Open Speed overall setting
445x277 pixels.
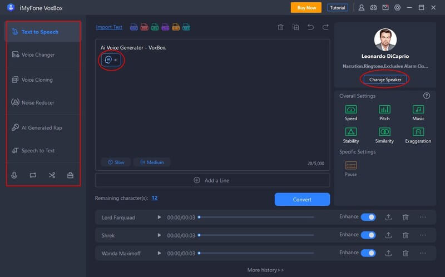point(351,113)
